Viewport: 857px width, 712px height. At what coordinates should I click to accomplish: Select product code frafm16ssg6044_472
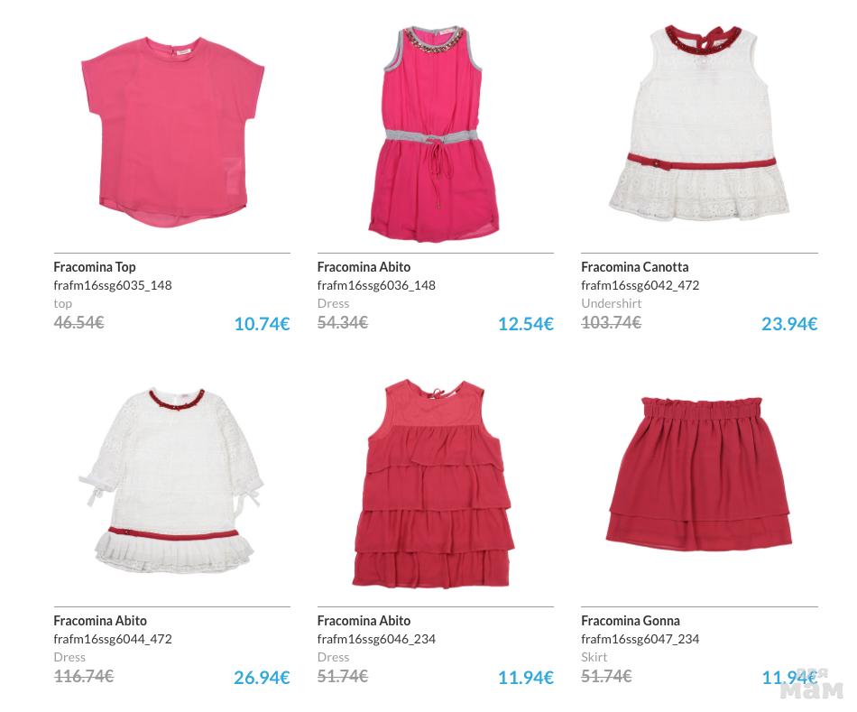[113, 639]
